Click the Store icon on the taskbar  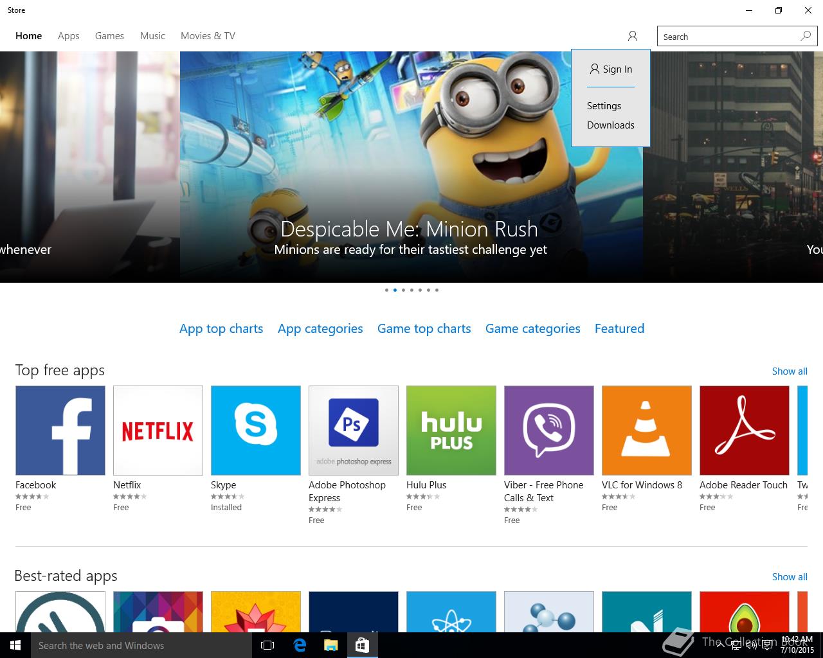tap(362, 645)
